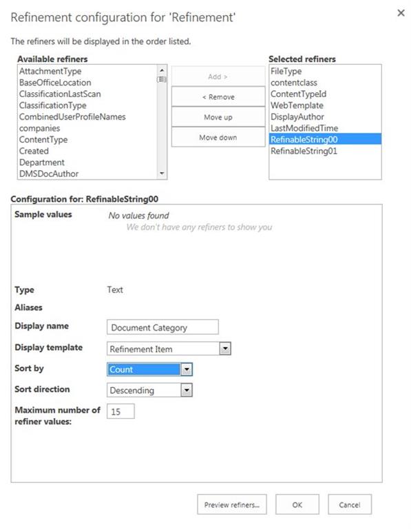
Task: Select LastModifiedTime in Selected refiners
Action: (325, 129)
